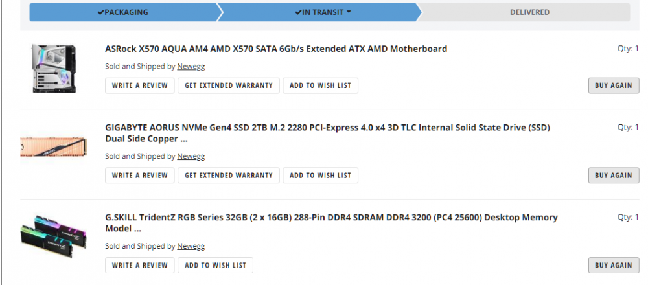
Task: Select the Delivered progress step
Action: [x=529, y=12]
